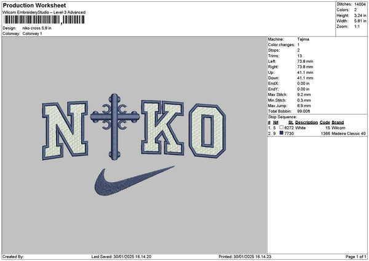Click the 'Printed: 30/01/2025 16.14.23' footer text
The width and height of the screenshot is (369, 261).
coord(245,257)
